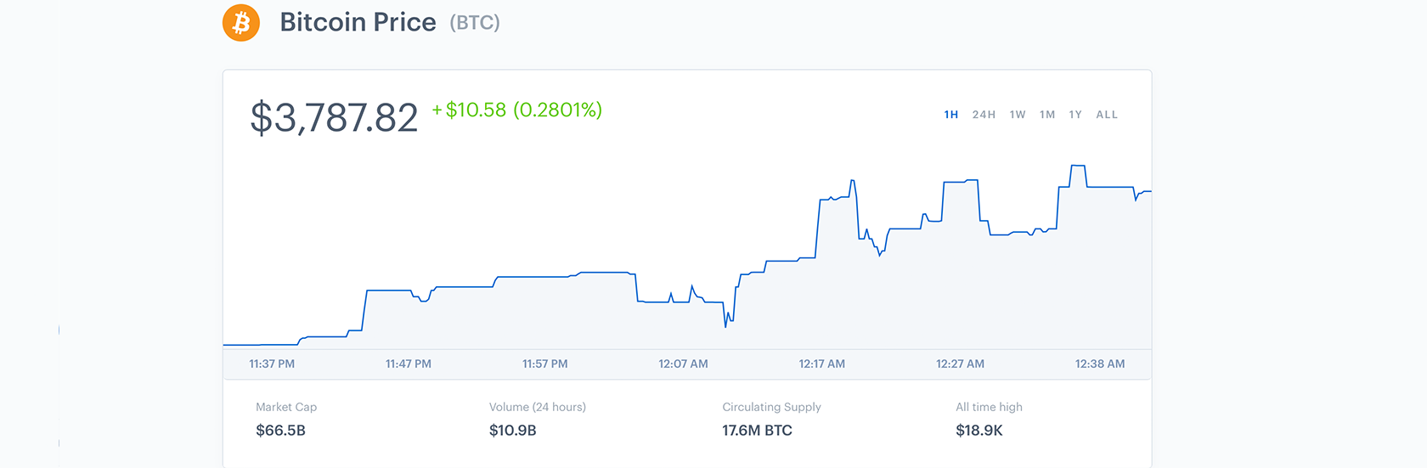Click the Volume (24 hours) $10.9B value
The height and width of the screenshot is (468, 1427).
[513, 431]
